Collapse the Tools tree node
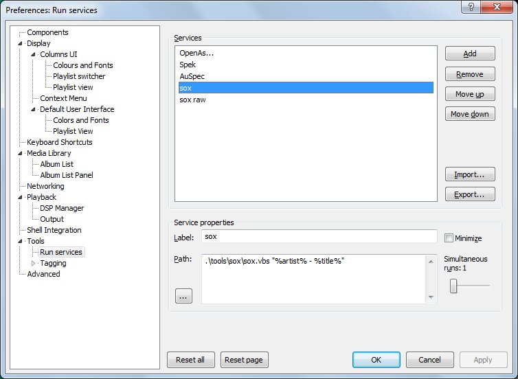This screenshot has width=518, height=379. 21,241
